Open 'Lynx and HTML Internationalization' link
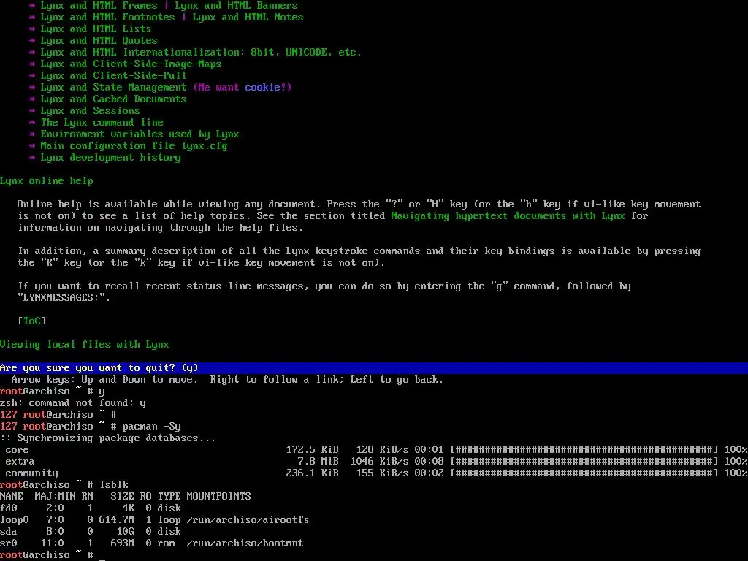 [x=201, y=53]
